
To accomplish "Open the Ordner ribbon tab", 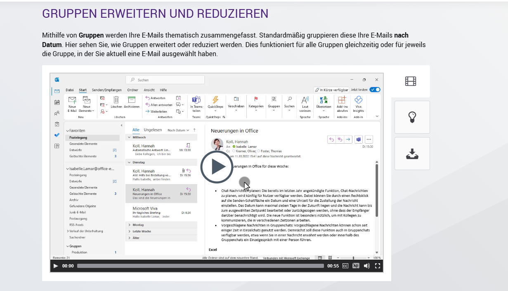I will pos(133,90).
